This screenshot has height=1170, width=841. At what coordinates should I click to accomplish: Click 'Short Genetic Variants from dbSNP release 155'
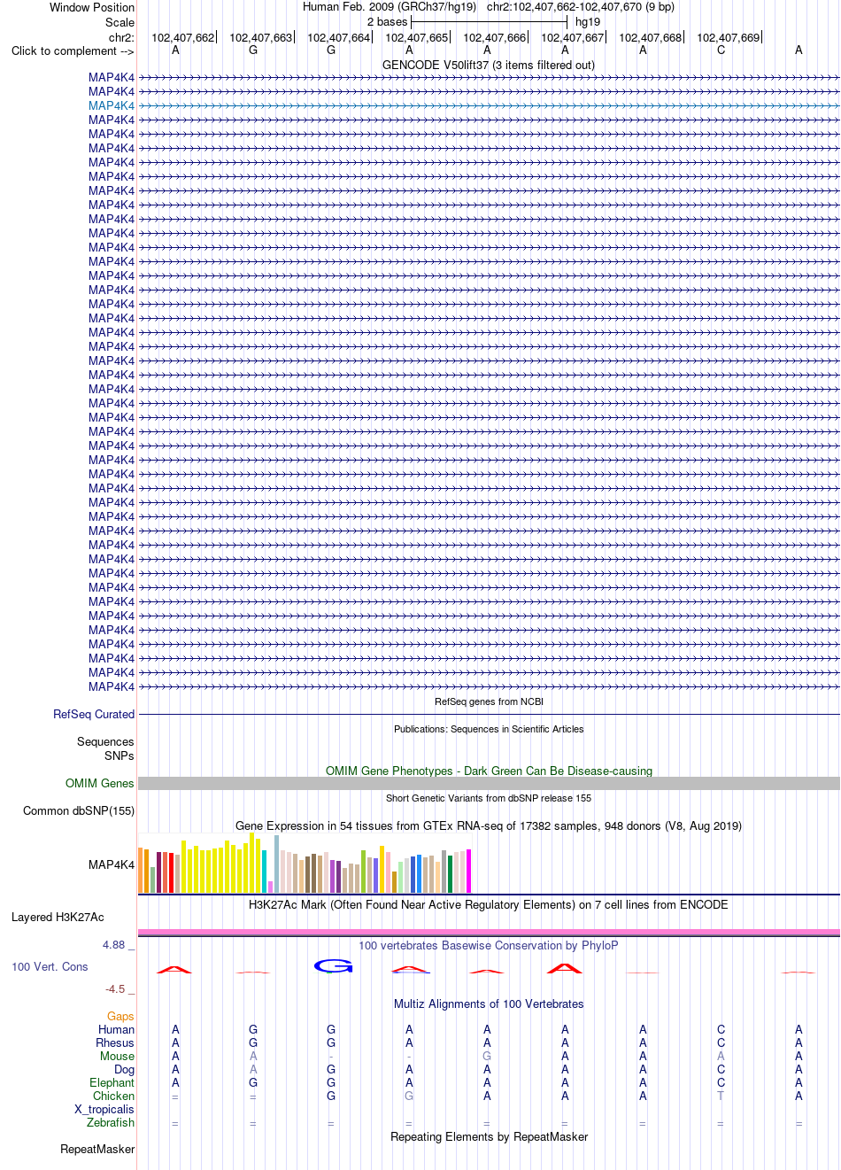pos(489,798)
